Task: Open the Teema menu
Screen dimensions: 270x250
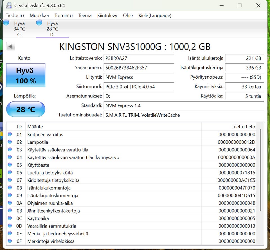Action: coord(85,16)
